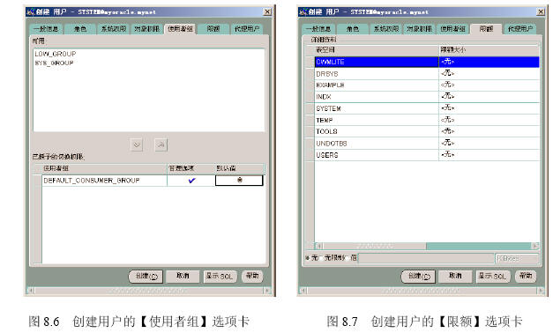This screenshot has height=333, width=553.
Task: Click the 帮助 button in the left window
Action: [x=252, y=276]
